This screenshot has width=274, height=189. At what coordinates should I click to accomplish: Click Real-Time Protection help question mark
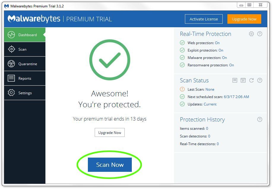point(260,34)
